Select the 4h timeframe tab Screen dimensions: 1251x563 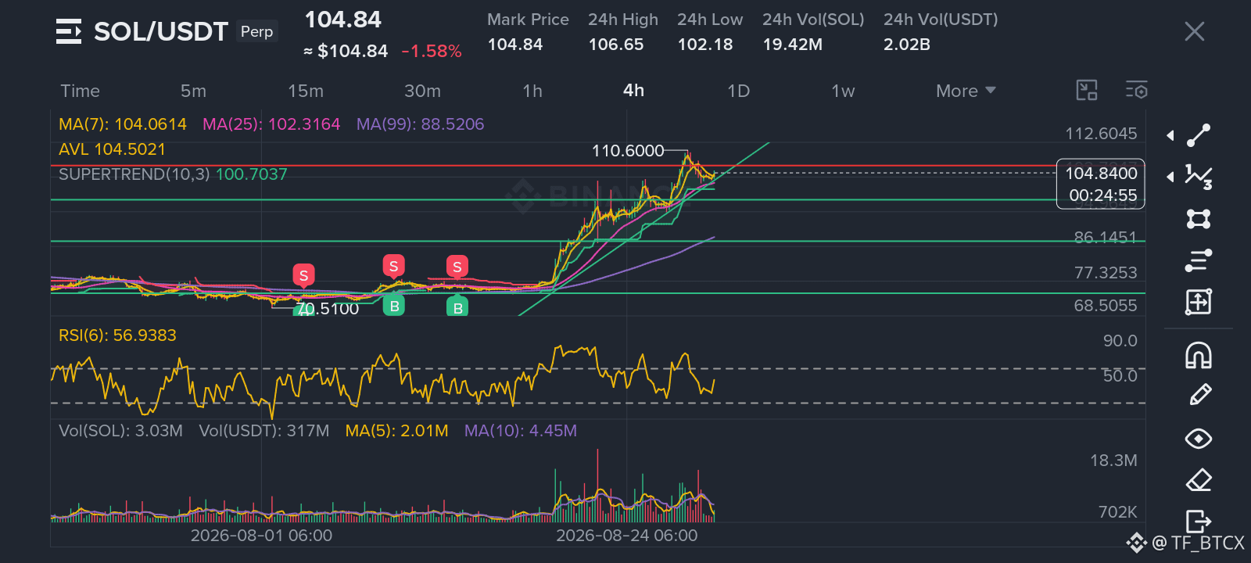coord(634,91)
